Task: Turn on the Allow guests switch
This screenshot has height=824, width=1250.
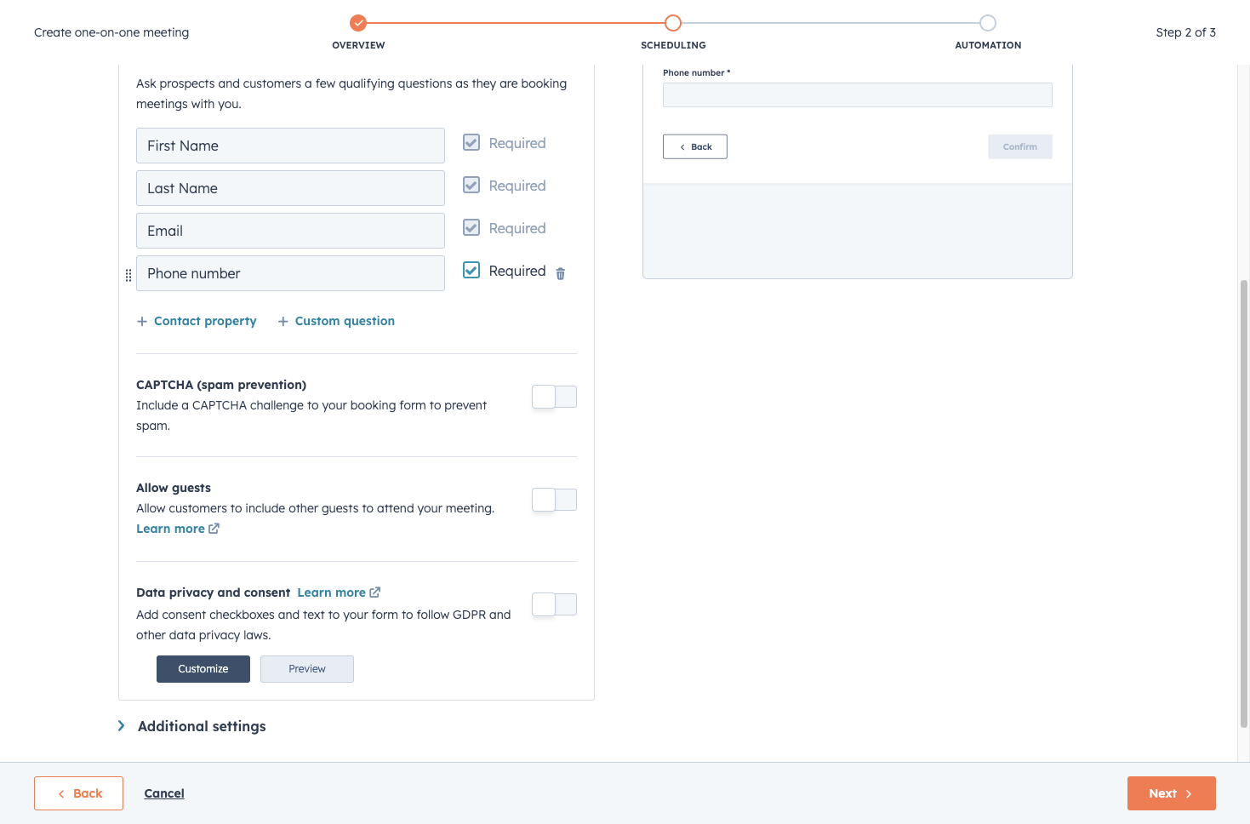Action: click(554, 500)
